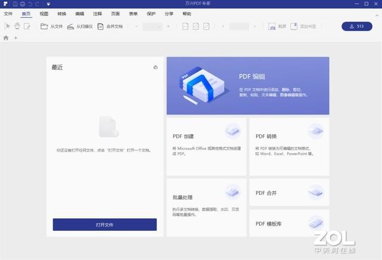Switch to the 分享 tab
Viewport: 382px width, 260px height.
point(169,14)
